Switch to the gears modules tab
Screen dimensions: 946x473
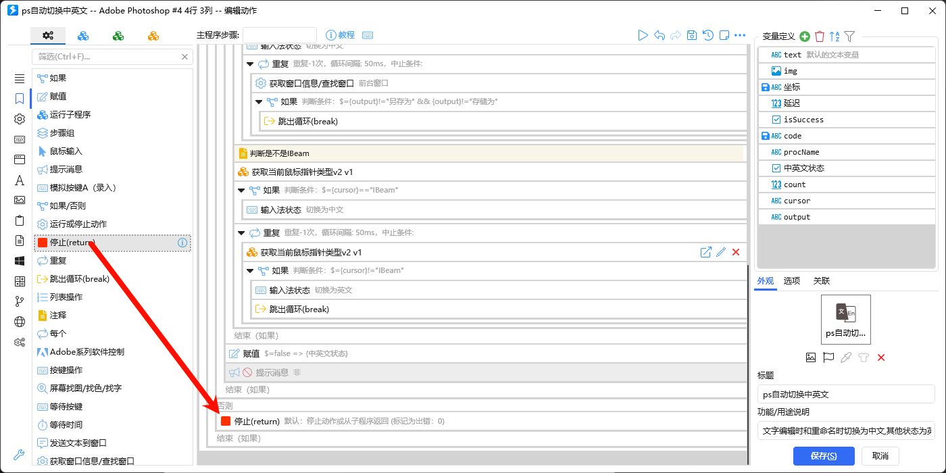pyautogui.click(x=48, y=36)
